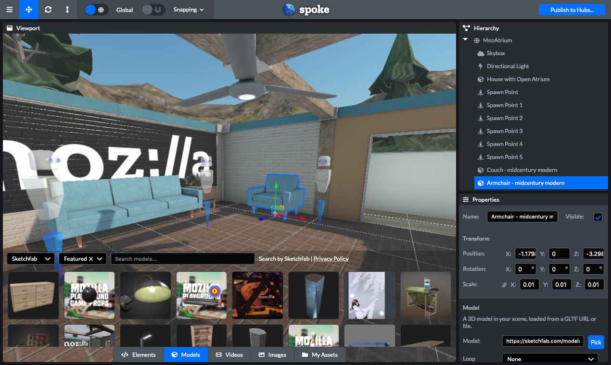
Task: Open the Loop dropdown
Action: pyautogui.click(x=550, y=359)
